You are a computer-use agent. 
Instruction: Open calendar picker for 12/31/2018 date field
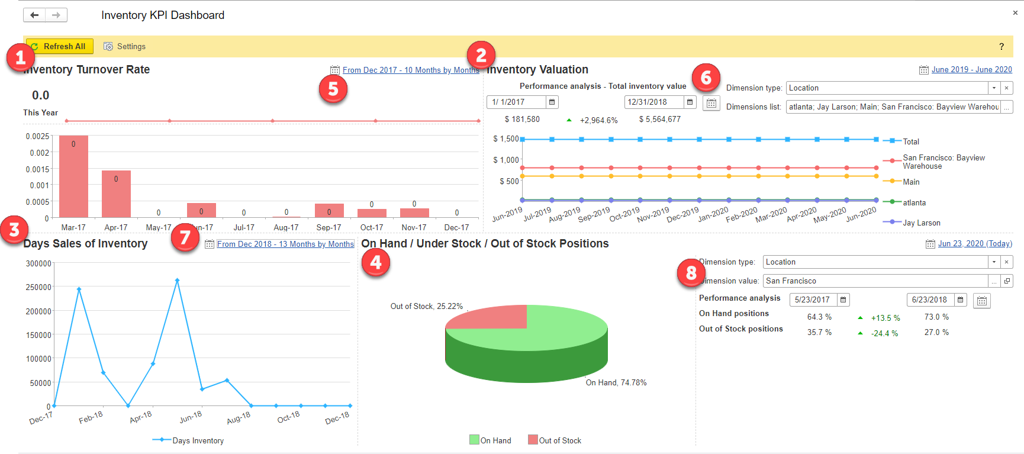690,102
